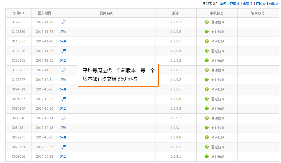This screenshot has height=163, width=281.
Task: Click version cell 1.0.9.3
Action: [x=176, y=109]
